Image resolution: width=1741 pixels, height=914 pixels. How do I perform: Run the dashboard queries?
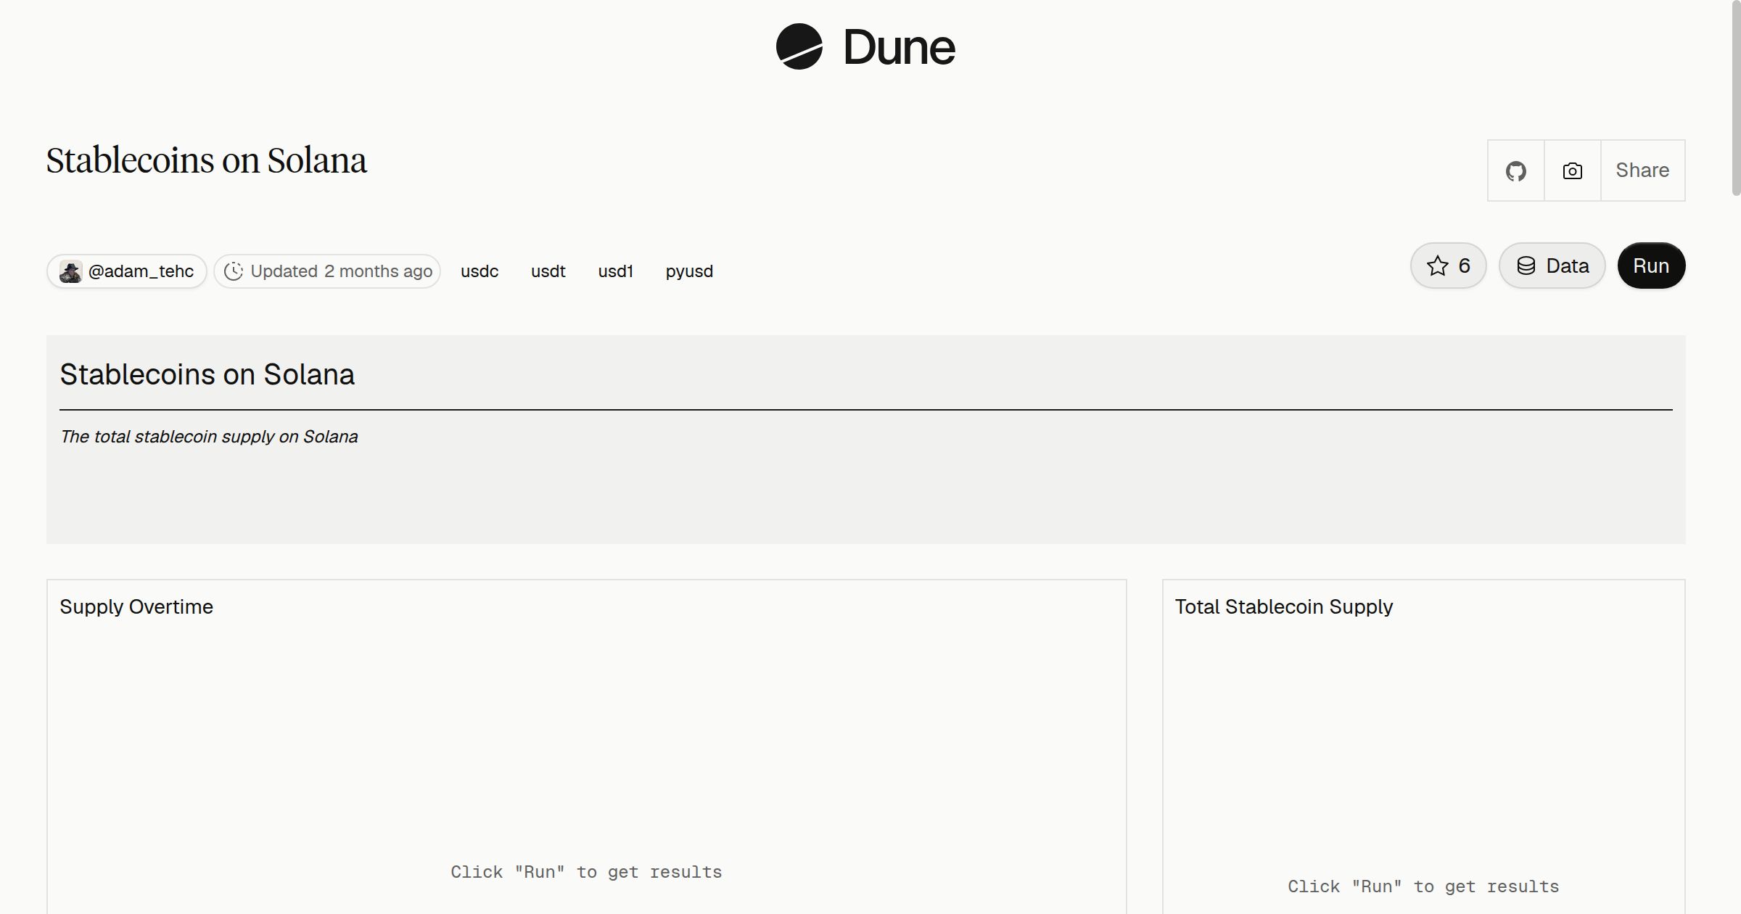(1651, 265)
